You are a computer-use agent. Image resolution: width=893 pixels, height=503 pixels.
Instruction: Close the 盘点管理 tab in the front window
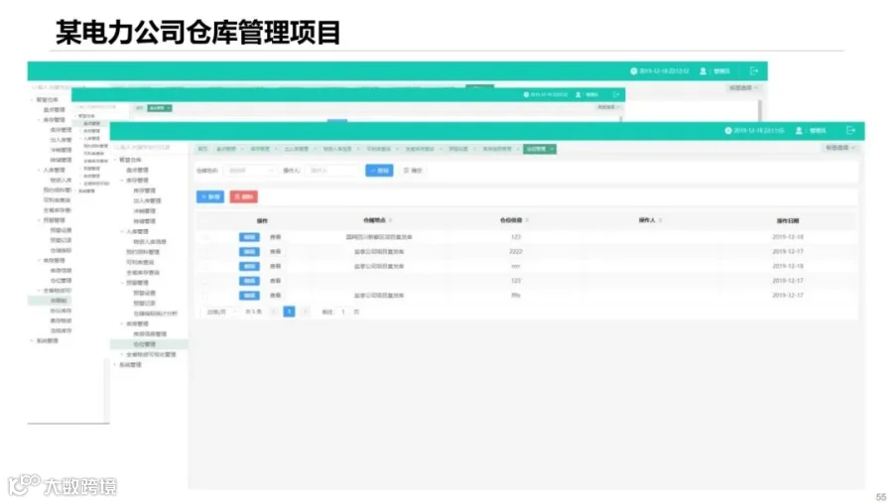coord(241,149)
